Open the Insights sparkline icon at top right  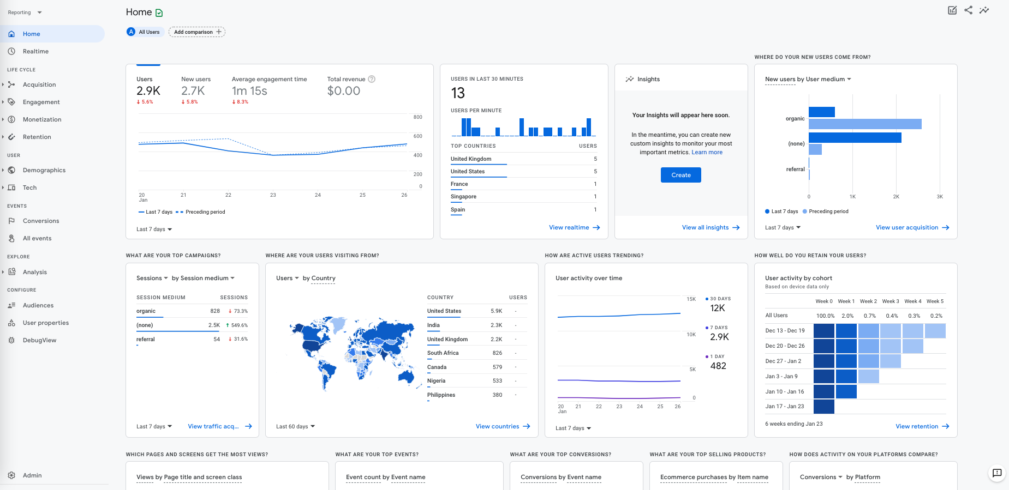984,10
